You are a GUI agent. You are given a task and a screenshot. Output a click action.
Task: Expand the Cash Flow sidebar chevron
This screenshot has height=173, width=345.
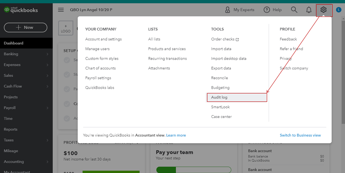[x=47, y=86]
